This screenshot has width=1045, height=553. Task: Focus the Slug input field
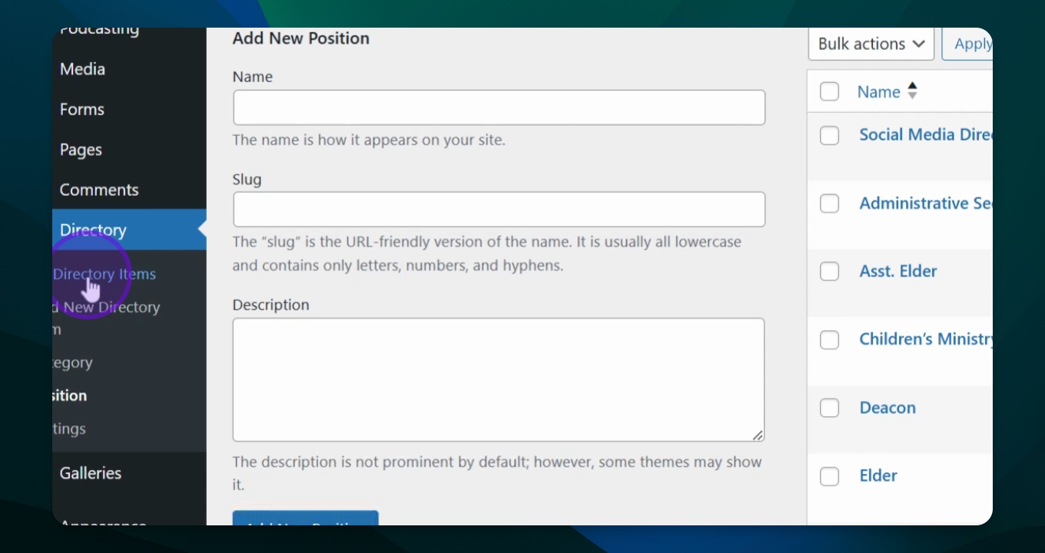499,210
